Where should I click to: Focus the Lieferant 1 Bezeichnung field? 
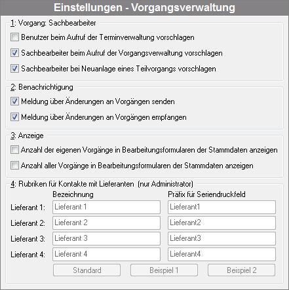pos(106,207)
